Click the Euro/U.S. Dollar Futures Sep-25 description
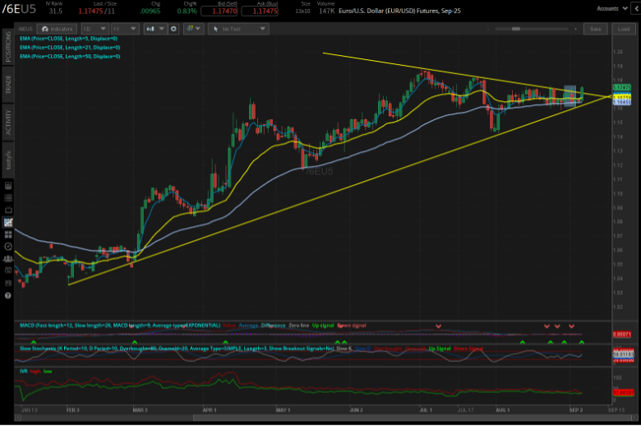The height and width of the screenshot is (426, 641). [399, 11]
